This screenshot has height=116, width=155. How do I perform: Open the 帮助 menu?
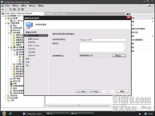(x=41, y=6)
